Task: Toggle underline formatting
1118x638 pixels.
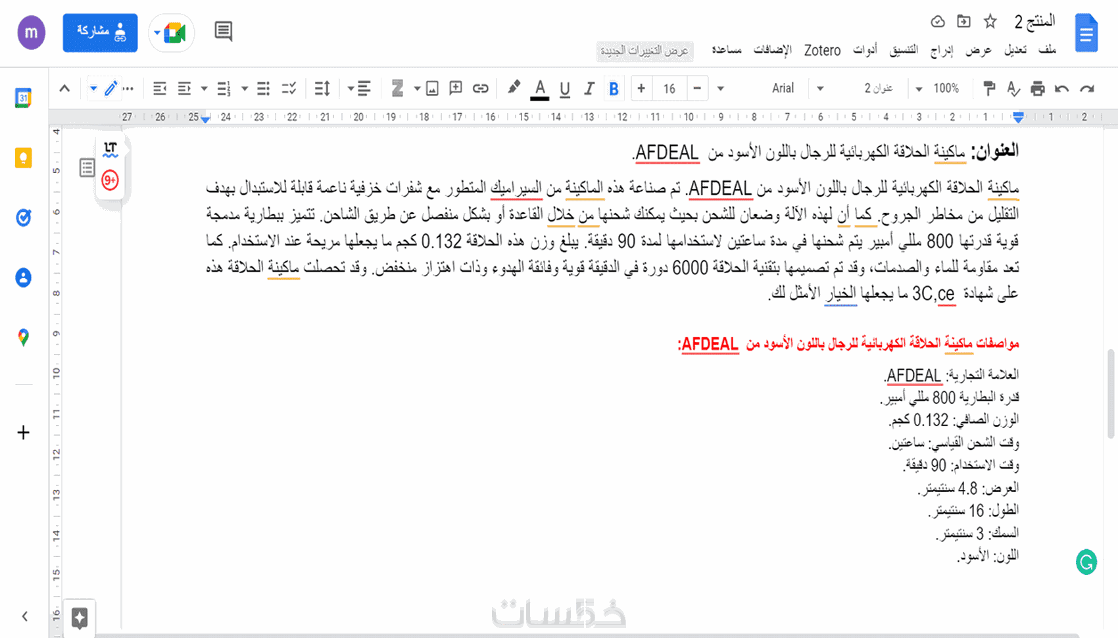Action: pyautogui.click(x=564, y=88)
